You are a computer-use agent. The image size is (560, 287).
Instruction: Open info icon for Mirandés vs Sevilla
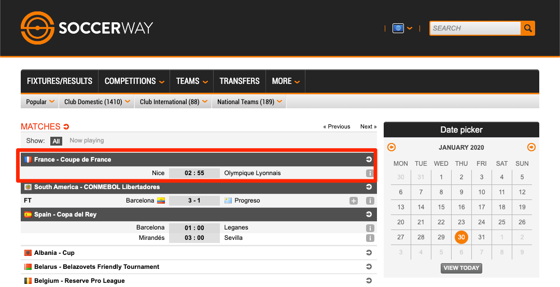(x=370, y=238)
